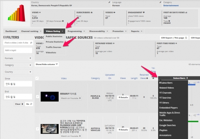This screenshot has width=200, height=139.
Task: Click the edit pencil icon for Country
Action: 109,2
